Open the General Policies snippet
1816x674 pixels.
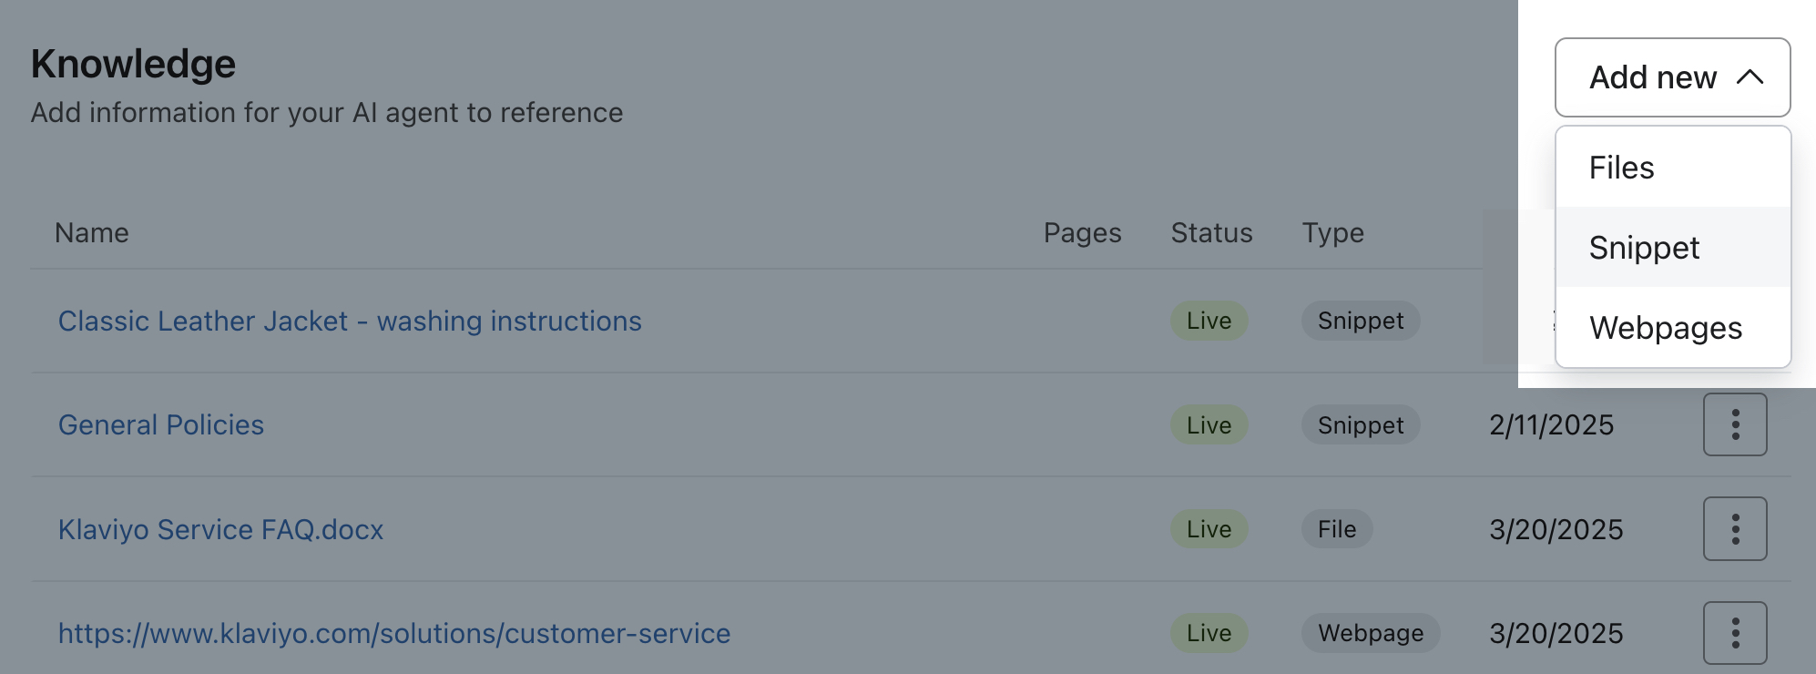point(160,424)
